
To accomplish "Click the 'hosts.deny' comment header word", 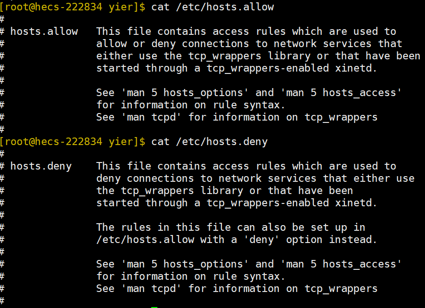I will point(41,166).
